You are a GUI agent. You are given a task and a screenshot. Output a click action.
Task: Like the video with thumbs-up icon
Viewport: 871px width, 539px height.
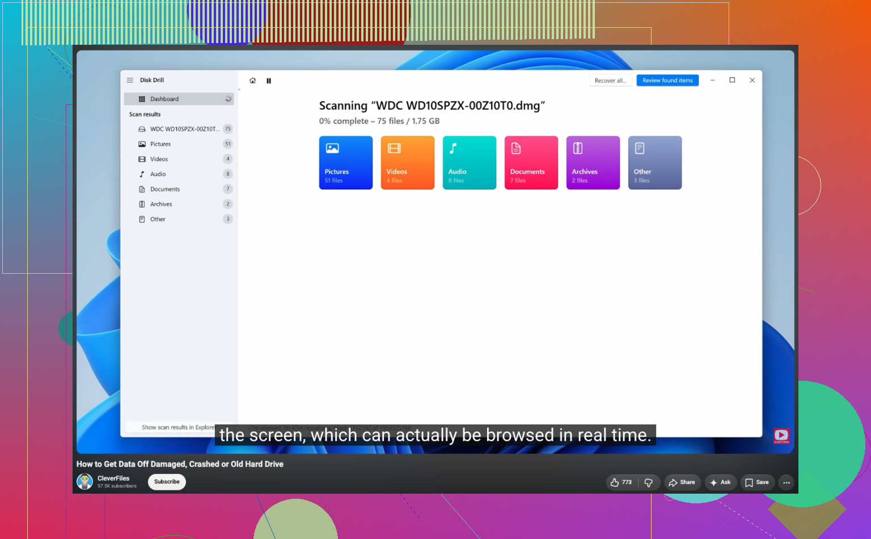point(621,482)
